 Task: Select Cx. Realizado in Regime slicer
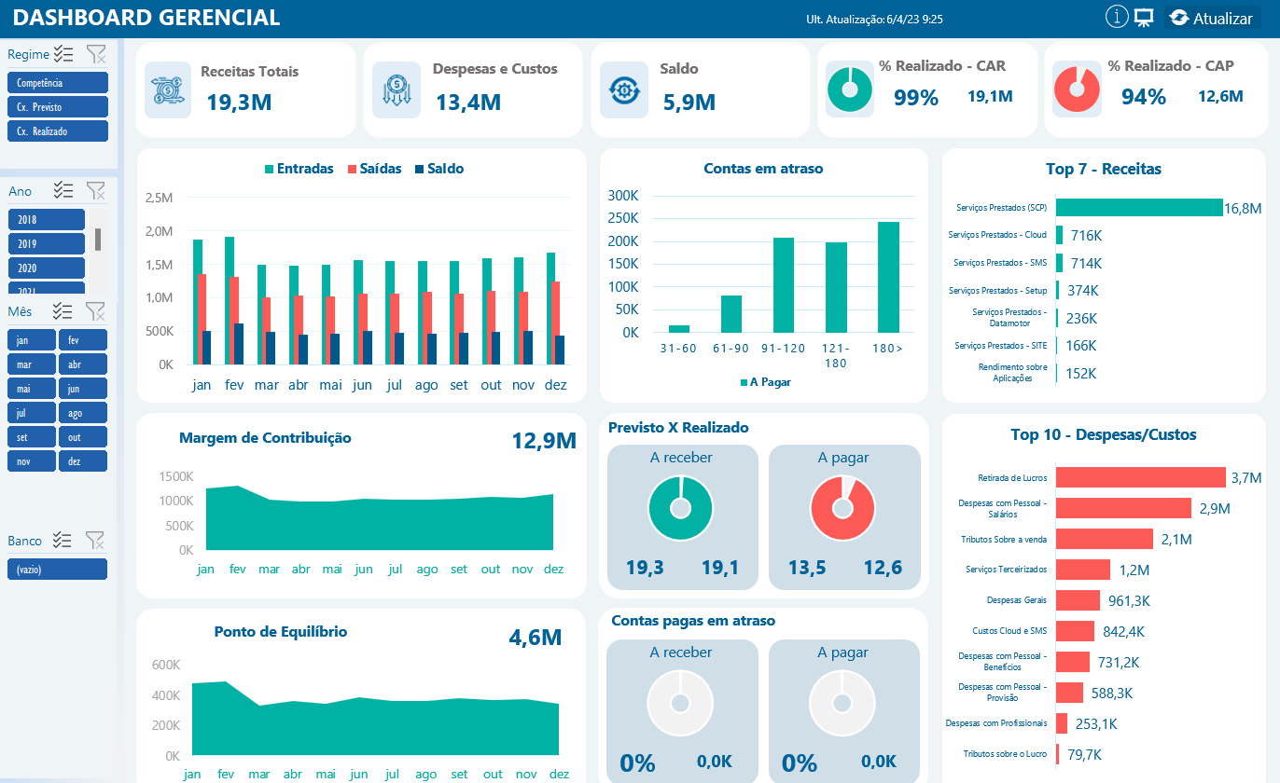(58, 131)
